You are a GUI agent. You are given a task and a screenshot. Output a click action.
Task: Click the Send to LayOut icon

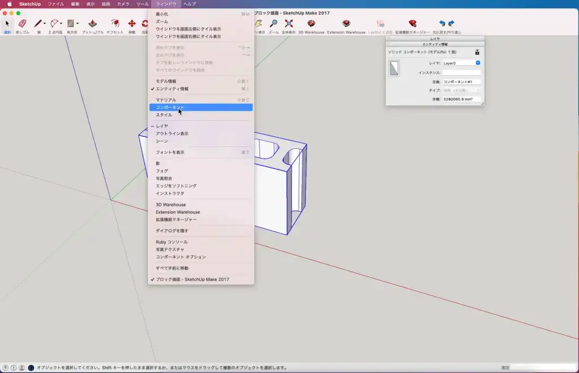(x=381, y=24)
